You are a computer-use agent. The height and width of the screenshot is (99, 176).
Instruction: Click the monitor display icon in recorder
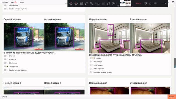(x=155, y=3)
